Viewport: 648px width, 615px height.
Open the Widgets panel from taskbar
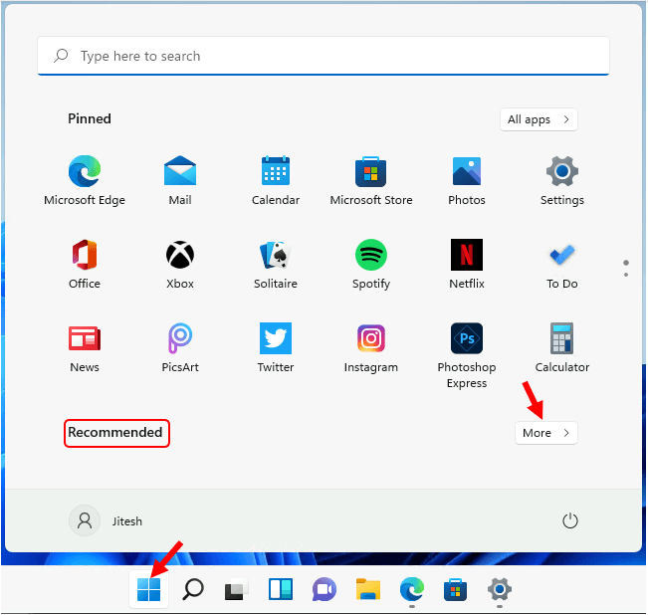(x=280, y=589)
